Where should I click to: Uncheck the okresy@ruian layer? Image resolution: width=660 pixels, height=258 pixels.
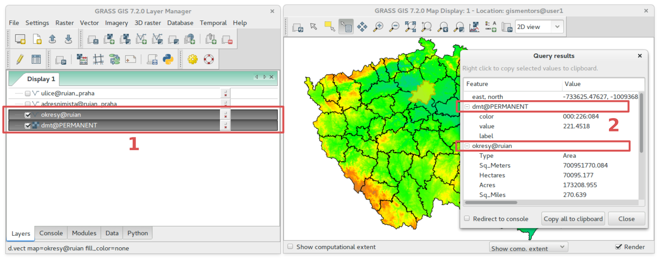28,115
